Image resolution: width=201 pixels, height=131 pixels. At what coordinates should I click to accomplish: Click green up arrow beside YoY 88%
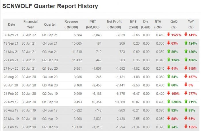click(186, 110)
